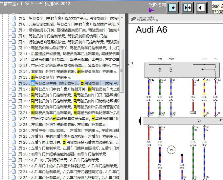
Task: Click document icon for 页 15
Action: 14,77
